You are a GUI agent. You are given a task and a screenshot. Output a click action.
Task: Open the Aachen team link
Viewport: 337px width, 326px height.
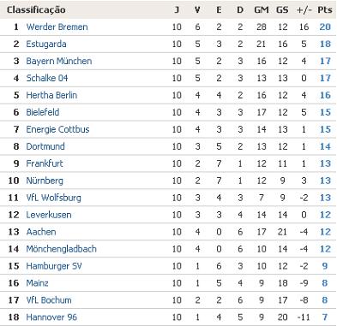(x=41, y=232)
